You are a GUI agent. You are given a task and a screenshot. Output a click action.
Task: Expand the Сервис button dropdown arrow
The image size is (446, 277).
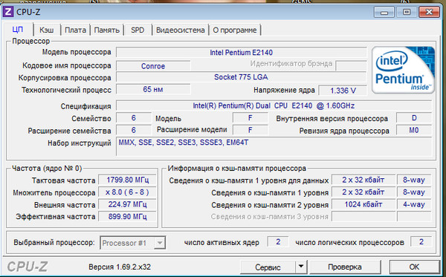point(301,267)
